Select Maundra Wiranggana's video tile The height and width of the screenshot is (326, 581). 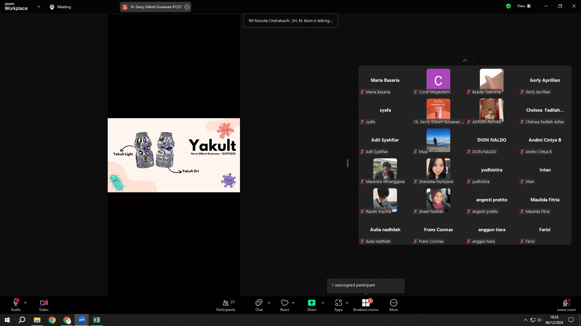pyautogui.click(x=385, y=170)
